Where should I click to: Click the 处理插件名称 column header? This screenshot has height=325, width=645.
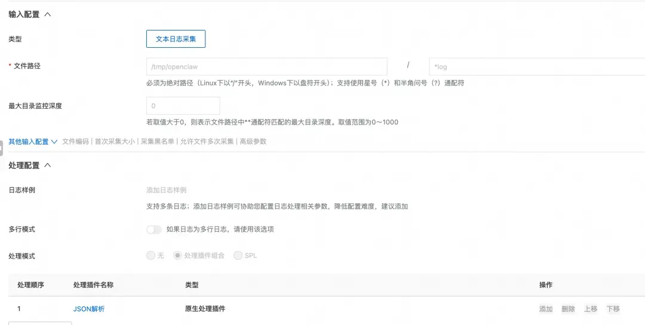(x=93, y=285)
